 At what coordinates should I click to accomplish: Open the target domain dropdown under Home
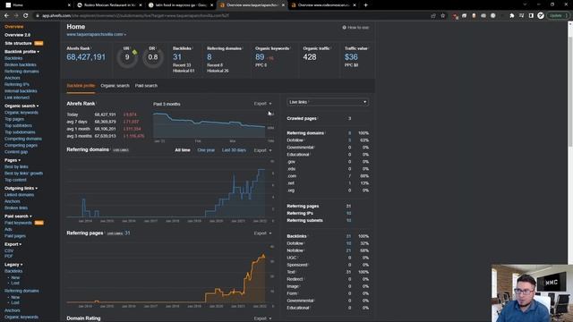click(96, 34)
